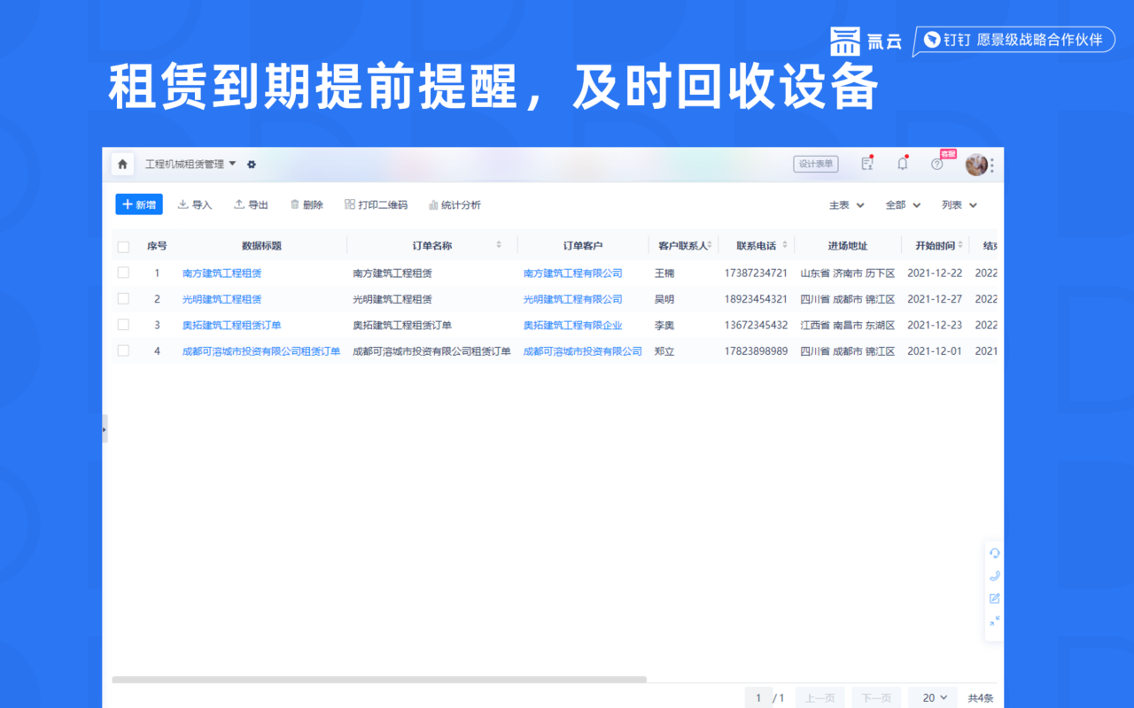Click order name 光明建筑工程租赁 in 订单名称 column

click(x=392, y=299)
